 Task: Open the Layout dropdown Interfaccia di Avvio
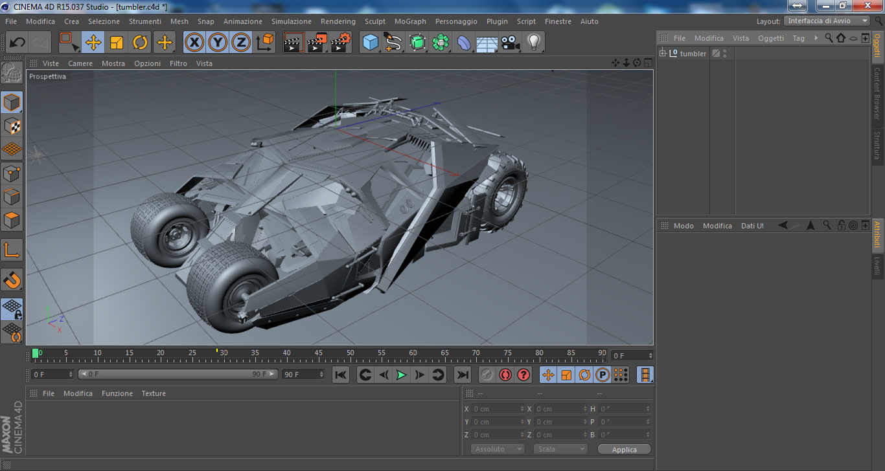coord(826,21)
